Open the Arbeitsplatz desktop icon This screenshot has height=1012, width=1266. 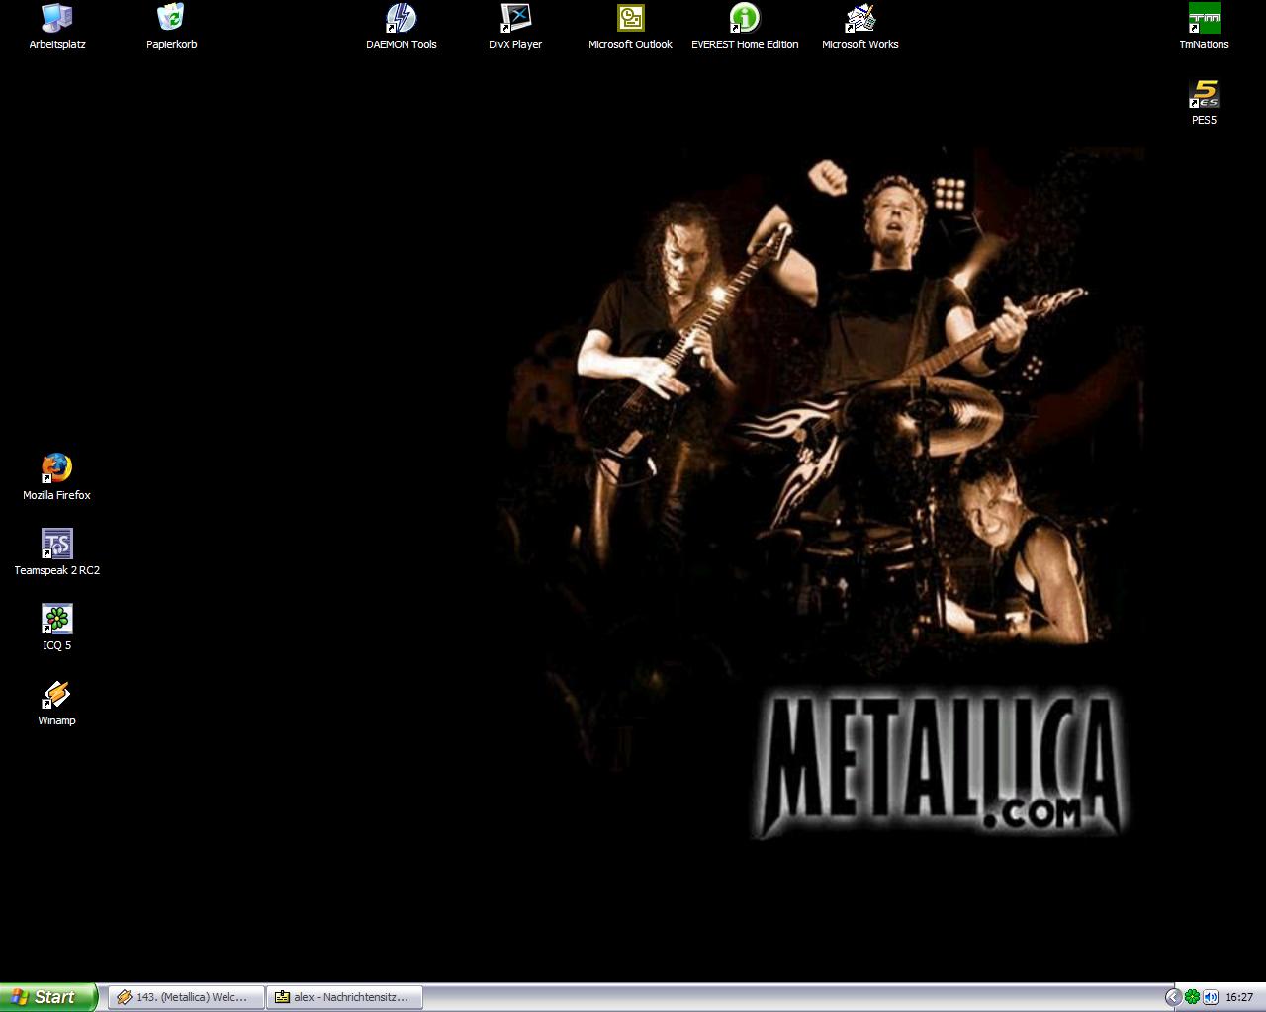point(57,27)
